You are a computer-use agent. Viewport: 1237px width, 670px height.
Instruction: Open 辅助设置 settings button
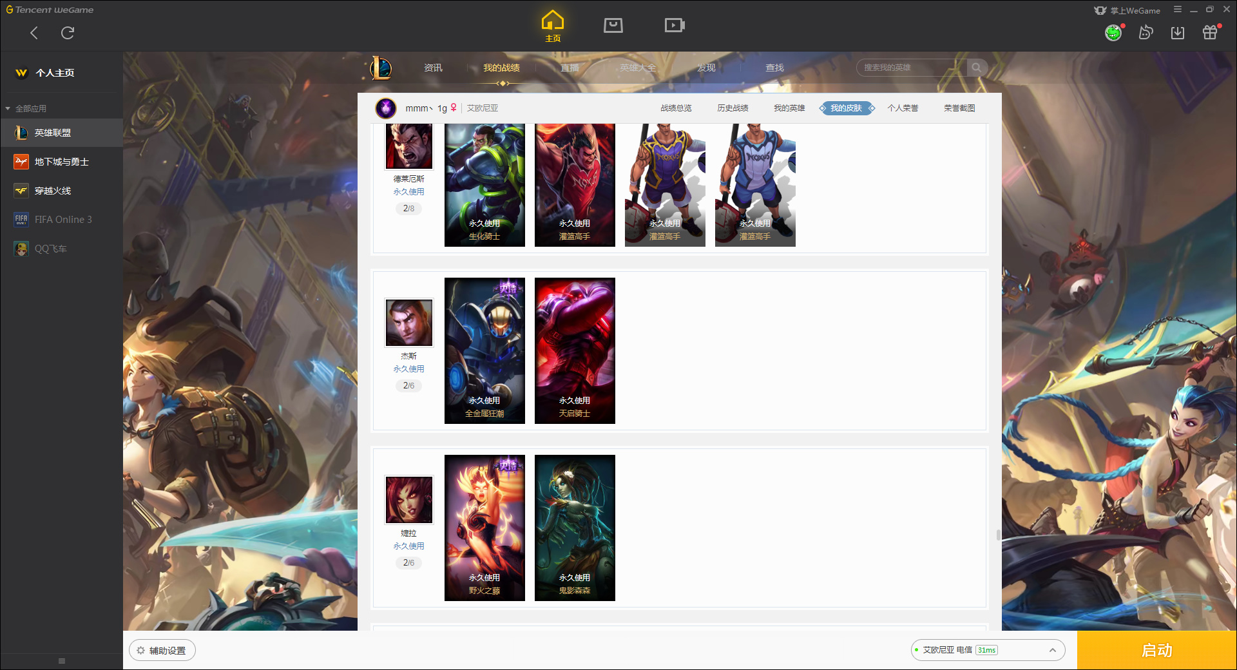(162, 651)
